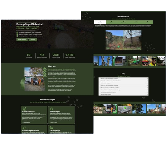Click the bullet icon of the 'Entsorgen Sie das Schnittgut' row

[100, 94]
